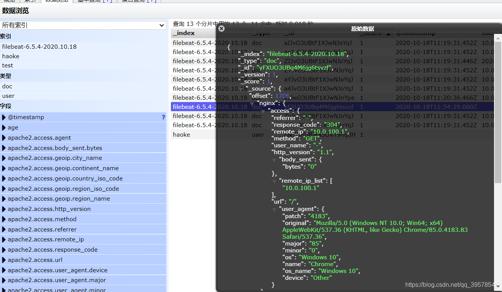Collapse the "access" JSON node
Screen dimensions: 502x292
click(263, 112)
